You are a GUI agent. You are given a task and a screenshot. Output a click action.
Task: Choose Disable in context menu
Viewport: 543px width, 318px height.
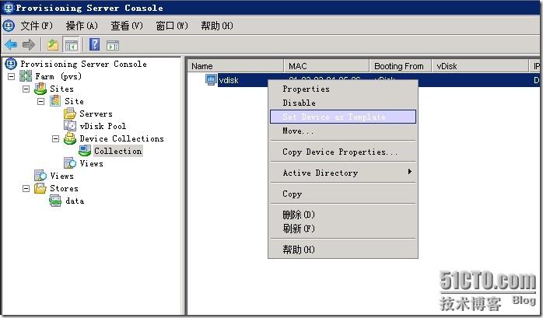[343, 103]
